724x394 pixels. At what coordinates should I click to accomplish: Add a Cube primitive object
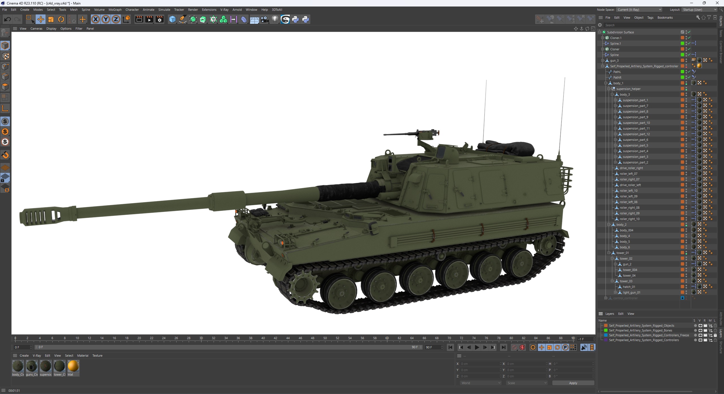(172, 19)
